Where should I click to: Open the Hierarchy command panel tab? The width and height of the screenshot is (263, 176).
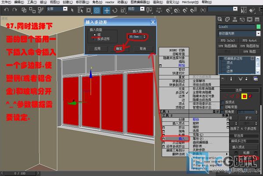(235, 19)
